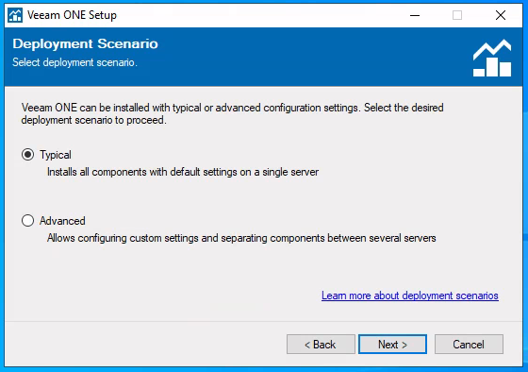Click the "Installs all components with default settings" description
Screen dimensions: 528x372
[183, 172]
